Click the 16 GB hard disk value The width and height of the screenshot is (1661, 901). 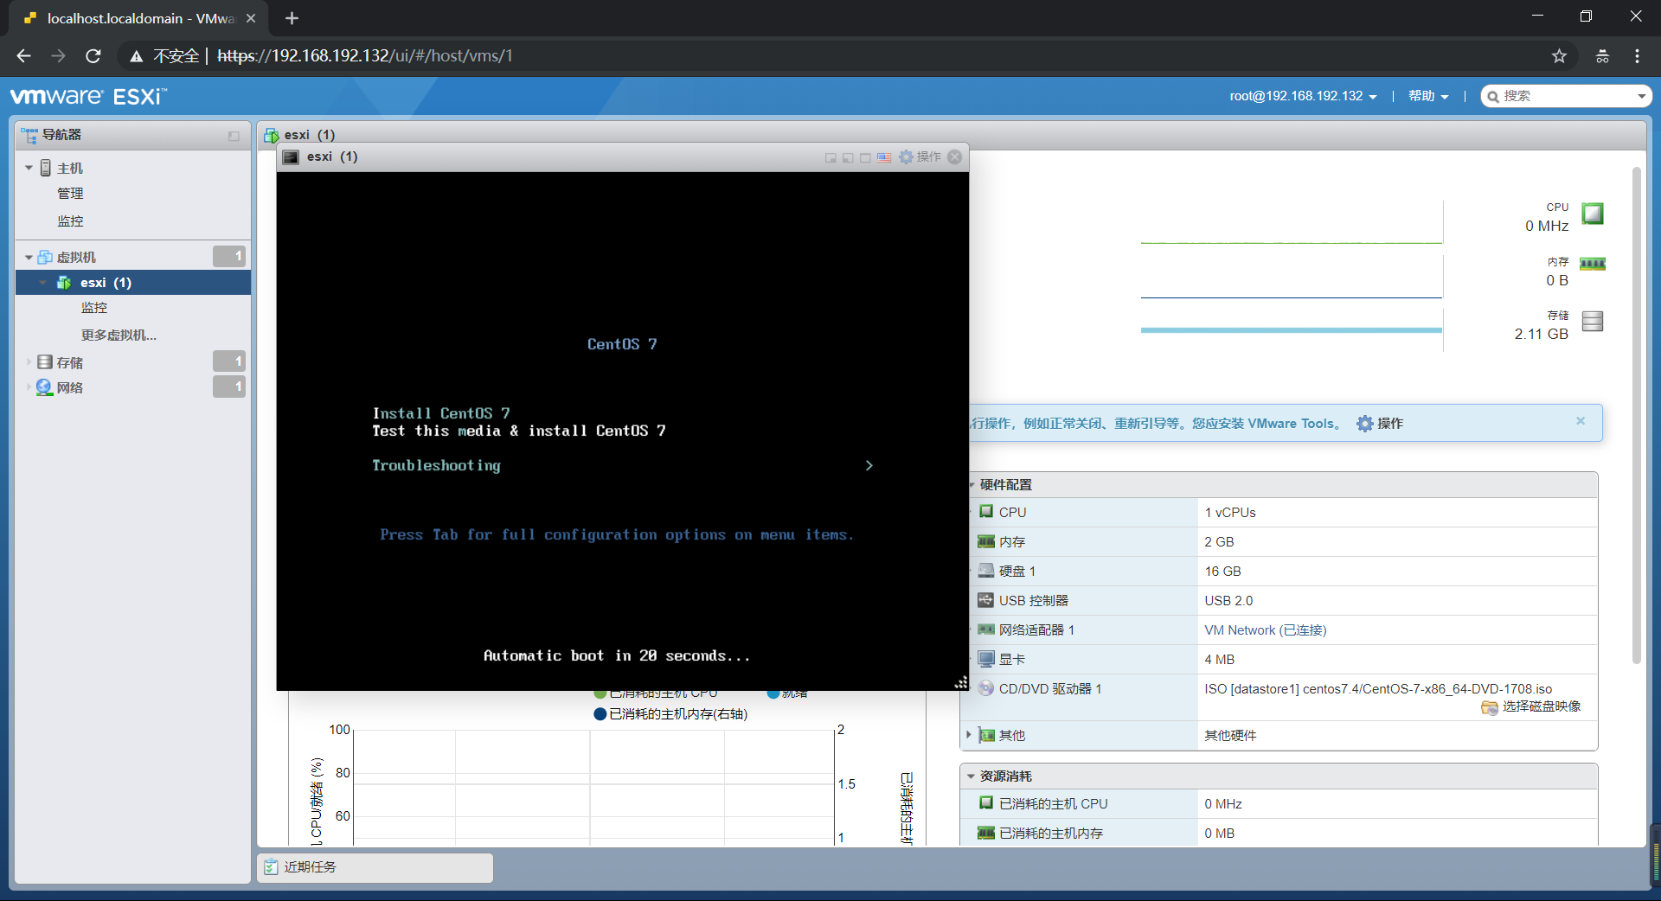coord(1222,572)
